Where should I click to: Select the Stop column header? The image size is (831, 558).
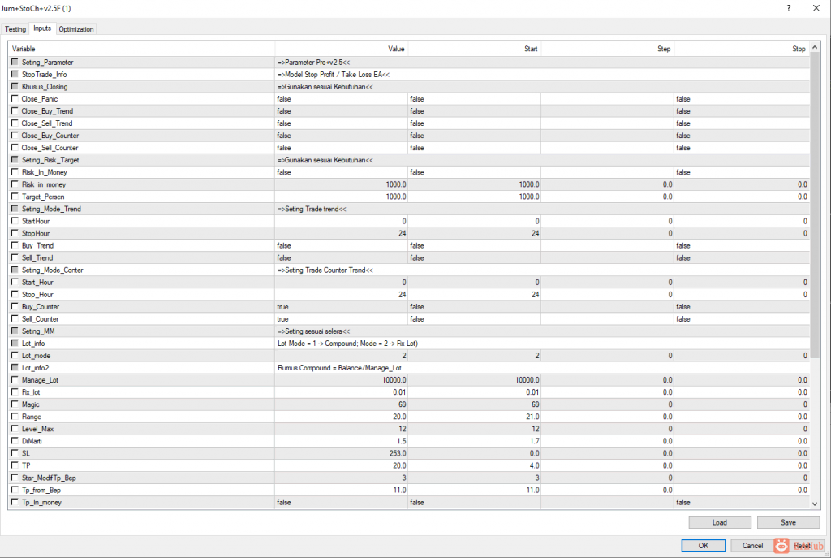[742, 49]
